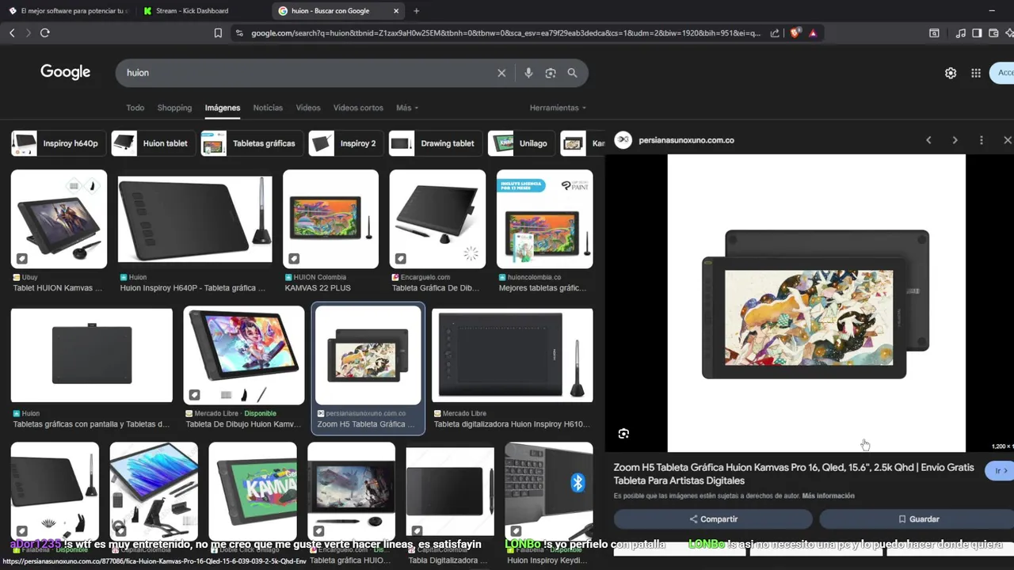
Task: Click the Acceder sign-in button
Action: pos(1003,73)
